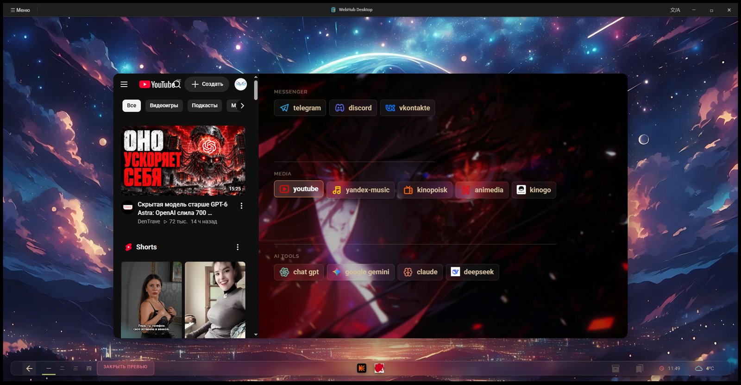Select the Подкасты filter chip

[205, 106]
